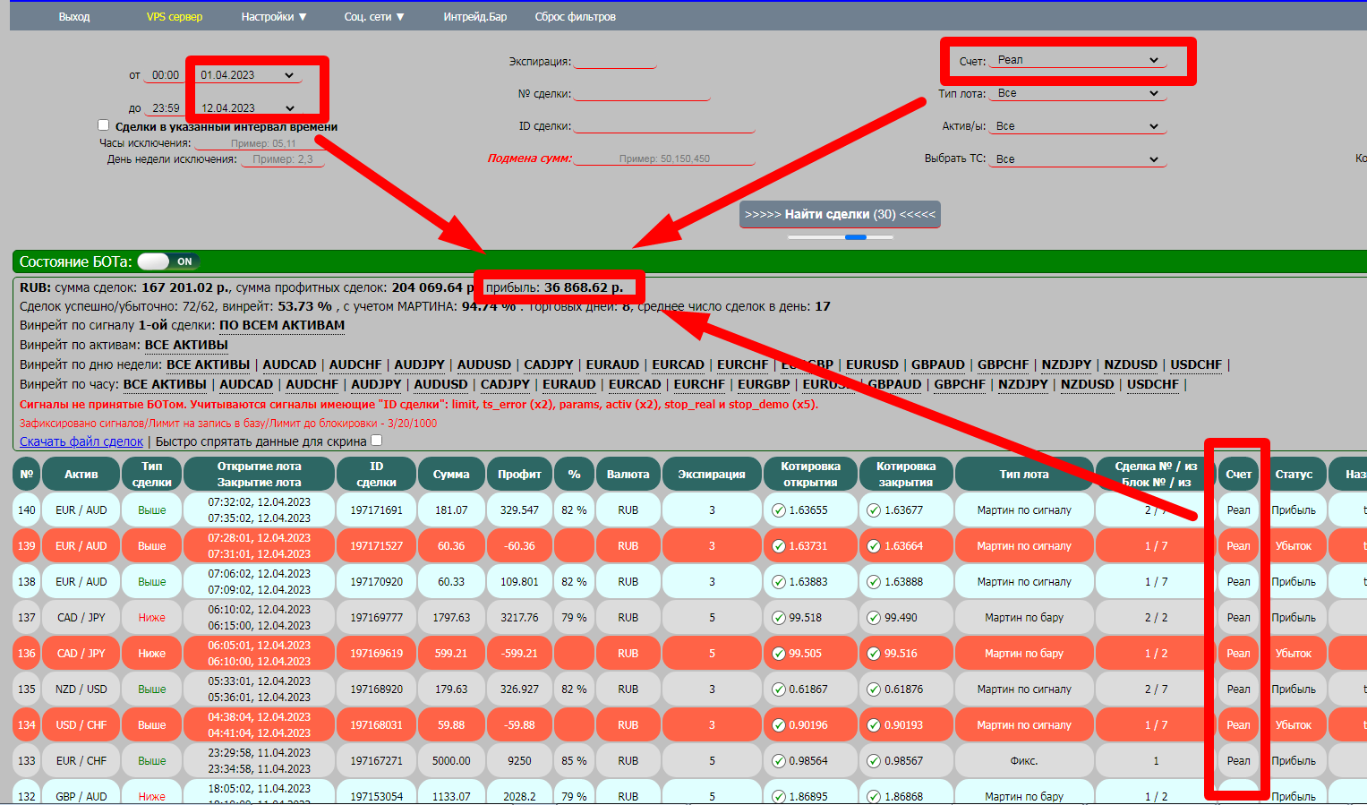Image resolution: width=1367 pixels, height=805 pixels.
Task: Select 'USDCHF' in the hourly winrate row
Action: point(1153,384)
